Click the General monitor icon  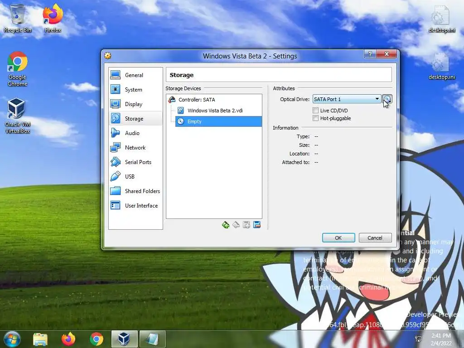click(116, 75)
